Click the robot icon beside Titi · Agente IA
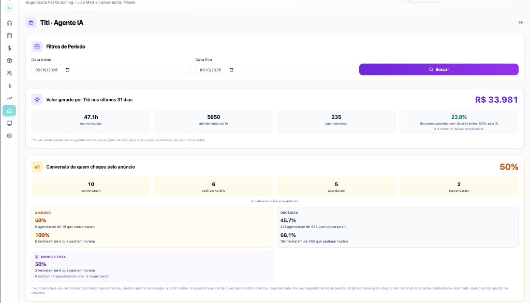The image size is (530, 303). tap(31, 23)
